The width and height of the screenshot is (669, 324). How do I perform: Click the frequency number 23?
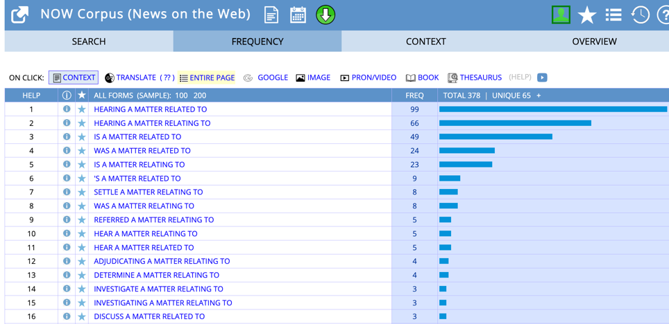(x=414, y=164)
